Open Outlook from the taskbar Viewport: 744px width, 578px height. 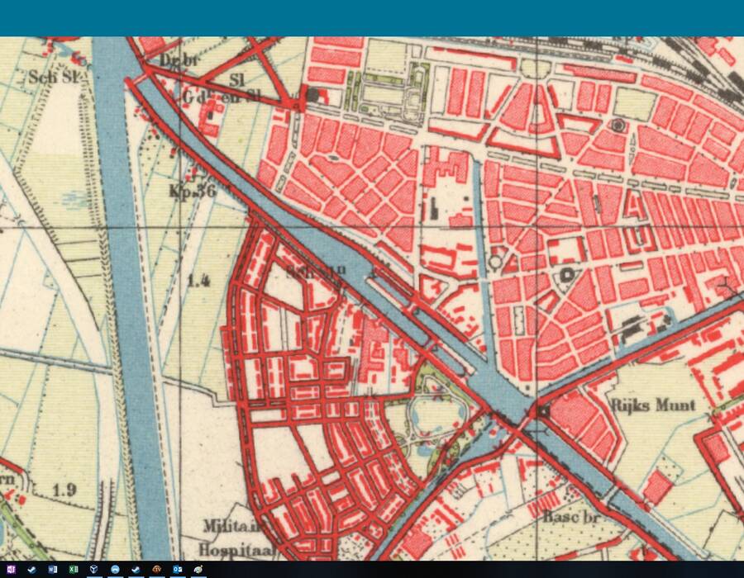[x=178, y=569]
